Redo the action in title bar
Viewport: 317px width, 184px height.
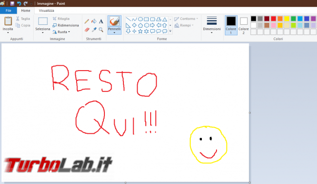point(26,3)
